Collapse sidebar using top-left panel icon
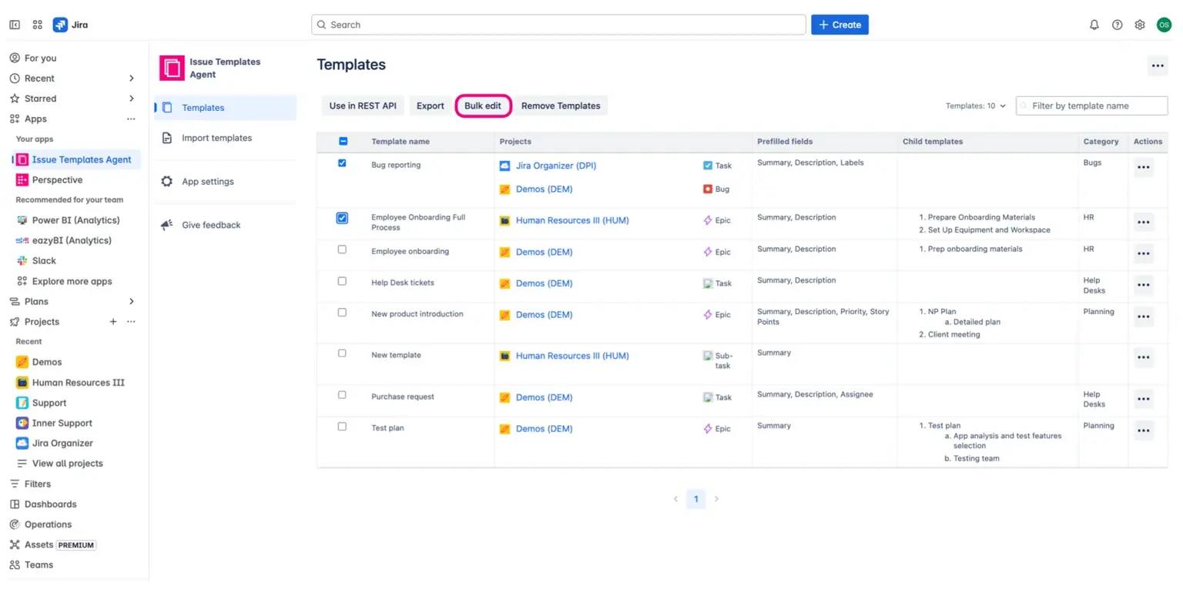Screen dimensions: 1183x593 15,25
